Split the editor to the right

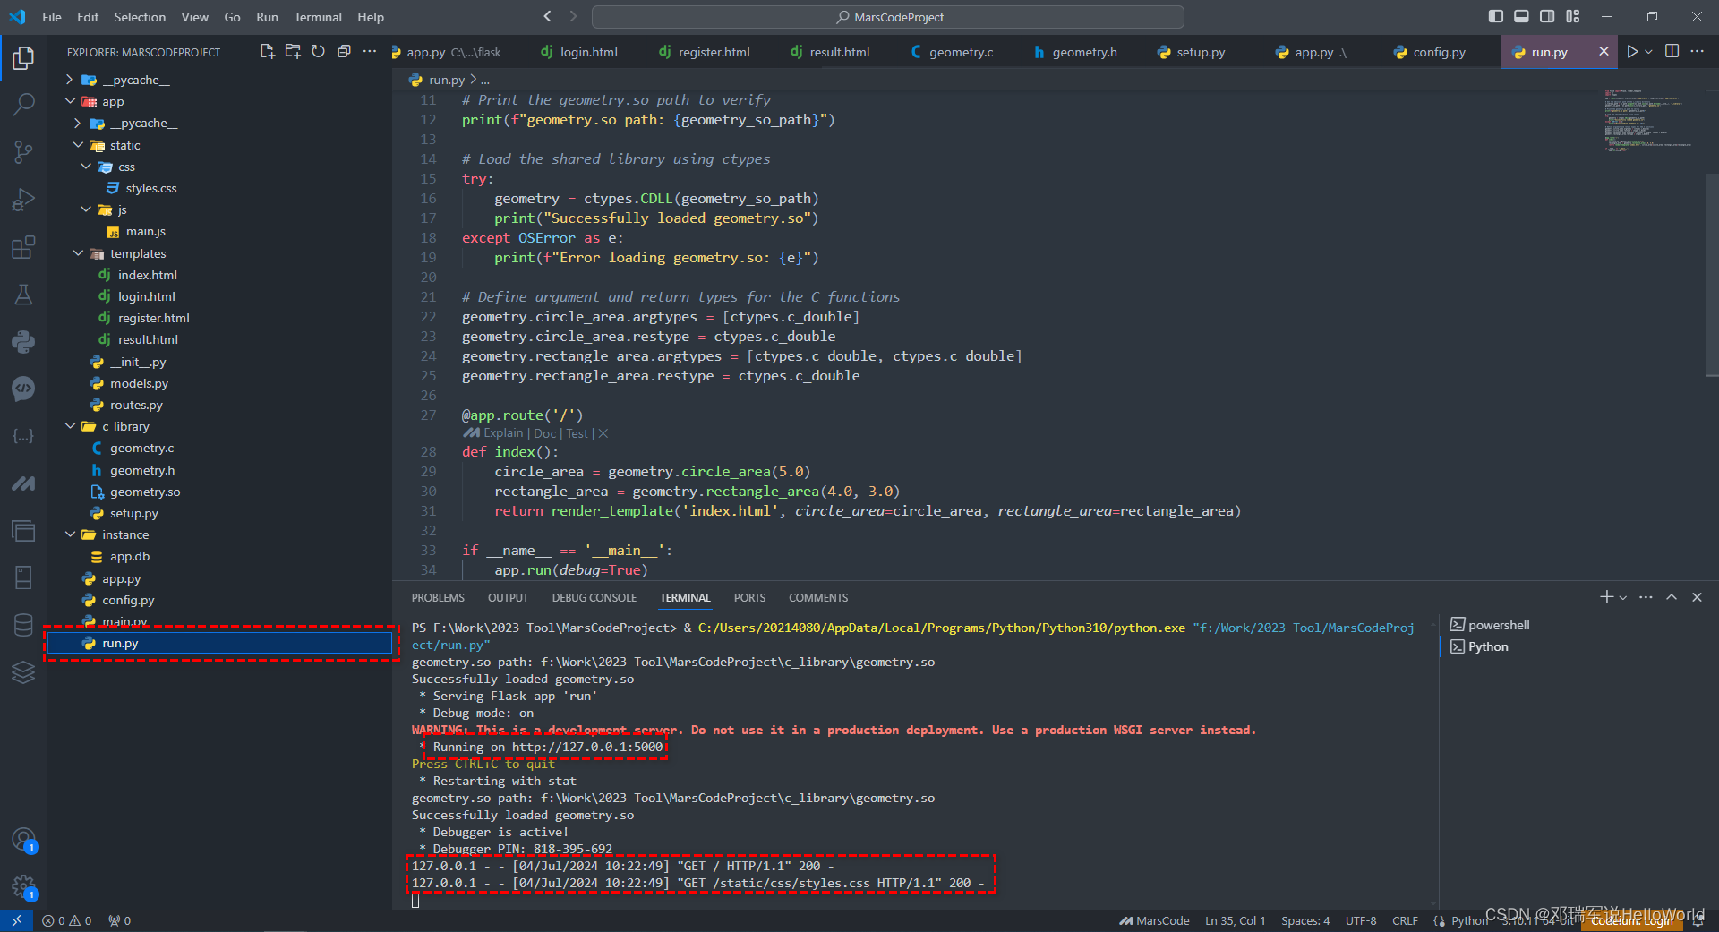(x=1672, y=52)
